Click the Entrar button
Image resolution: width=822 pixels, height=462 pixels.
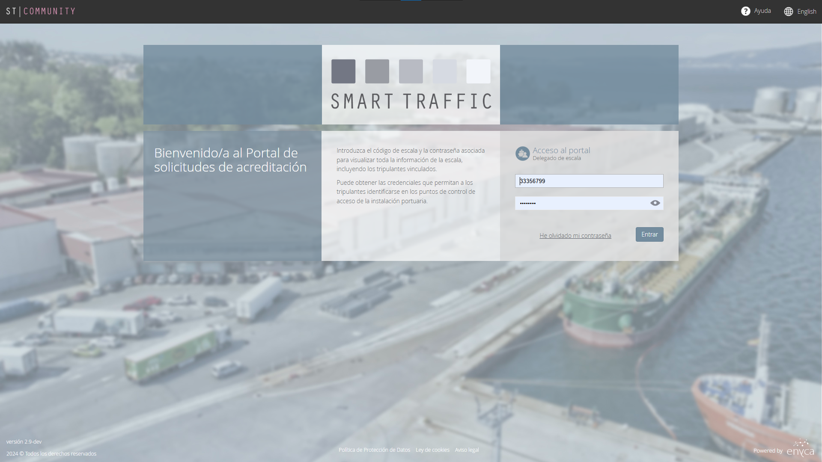tap(649, 234)
